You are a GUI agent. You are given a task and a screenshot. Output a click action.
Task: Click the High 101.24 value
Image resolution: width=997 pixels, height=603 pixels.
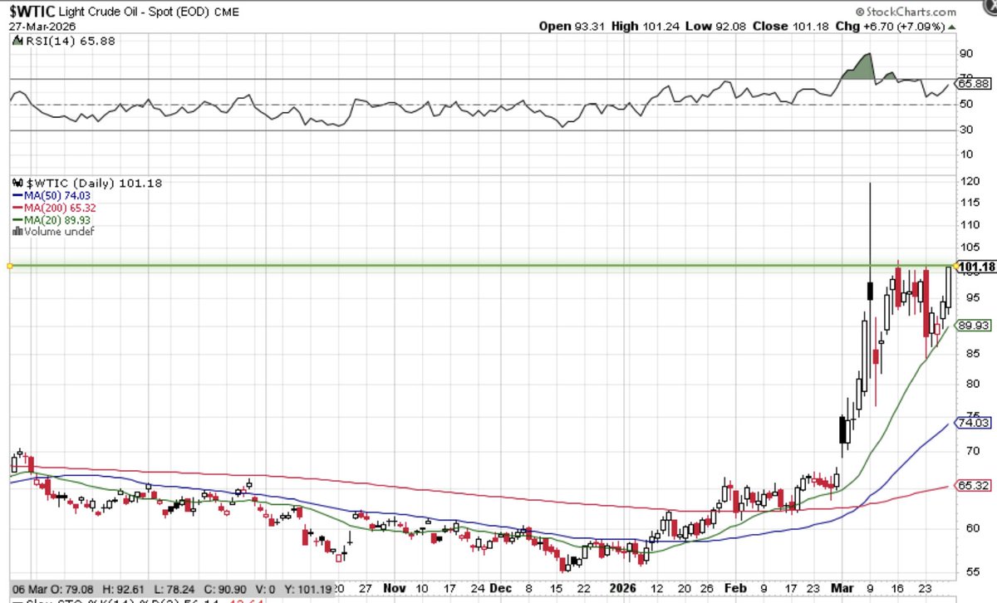[647, 26]
